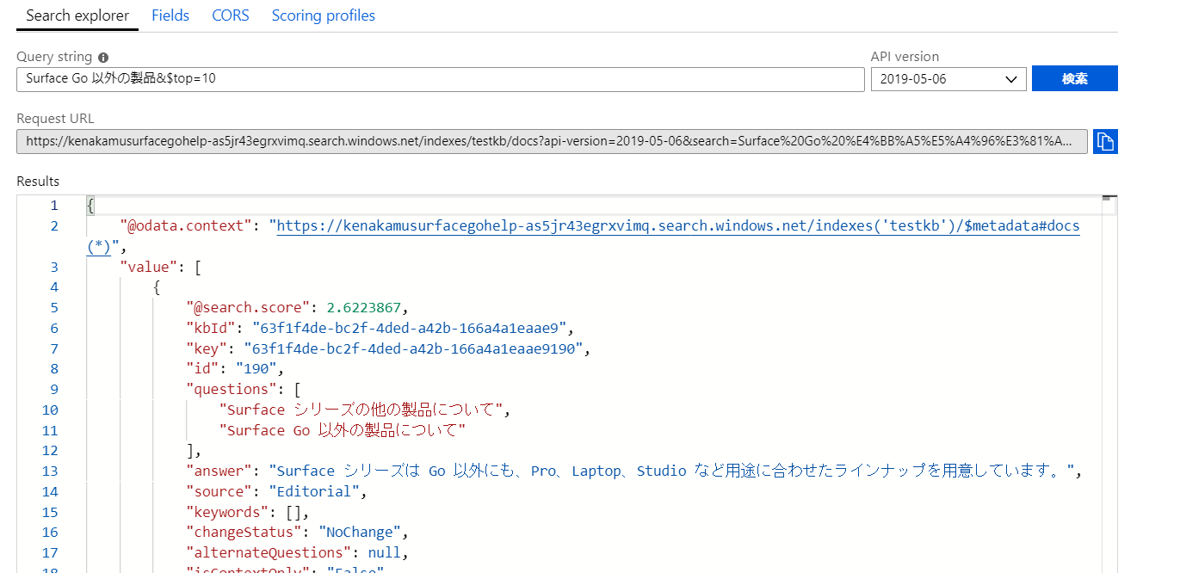This screenshot has height=573, width=1180.
Task: Click the changeStatus value "NoChange"
Action: 360,532
